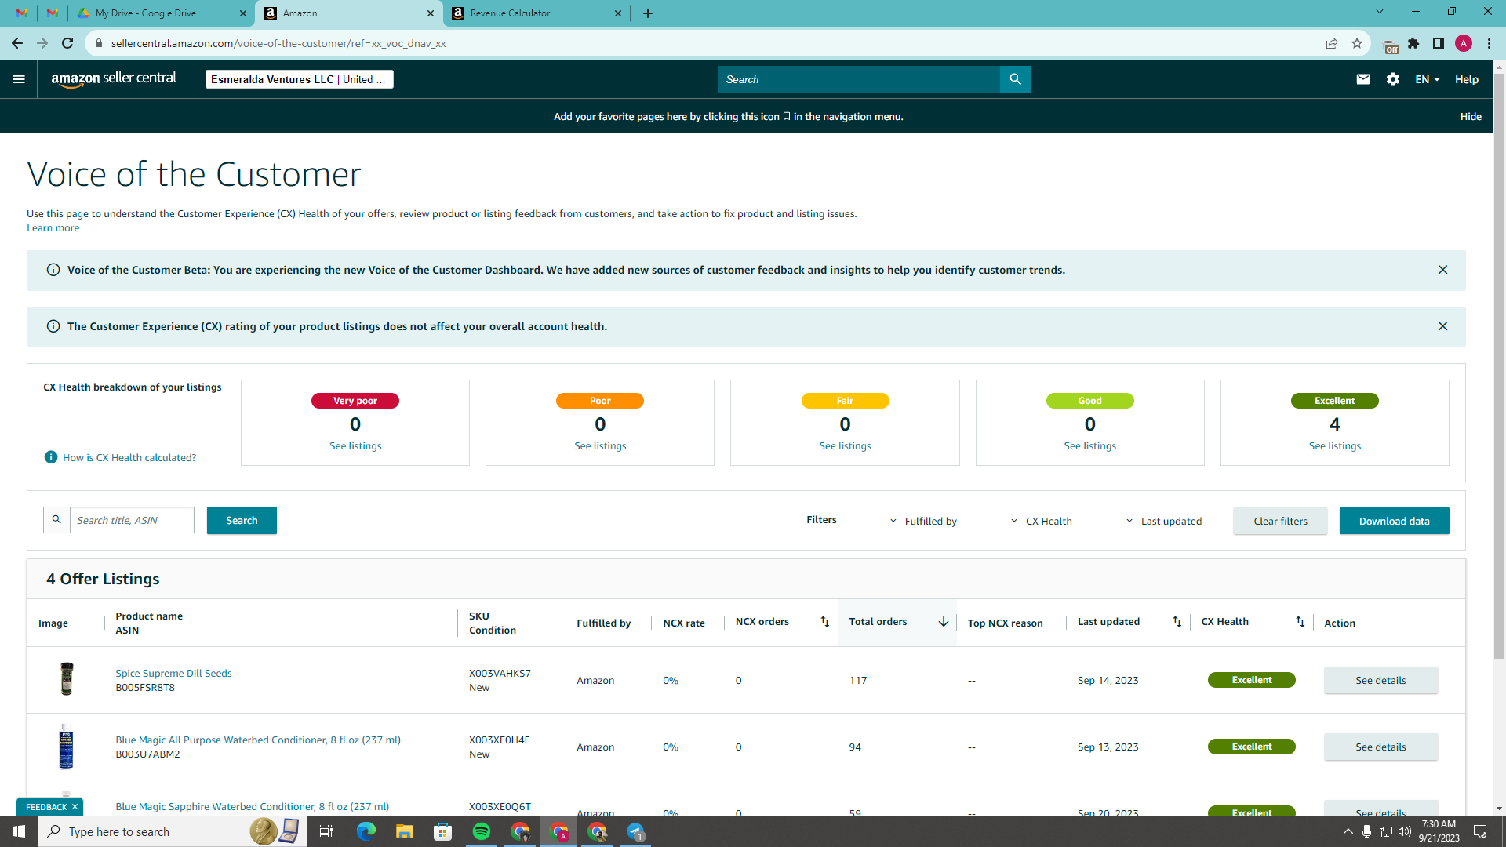This screenshot has width=1506, height=847.
Task: Share this page from the address bar
Action: [x=1332, y=43]
